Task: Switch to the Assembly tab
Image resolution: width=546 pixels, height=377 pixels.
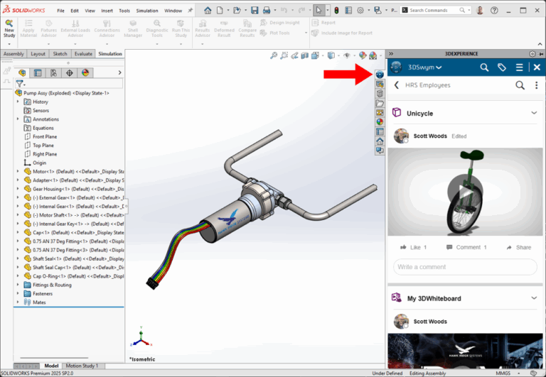Action: 14,54
